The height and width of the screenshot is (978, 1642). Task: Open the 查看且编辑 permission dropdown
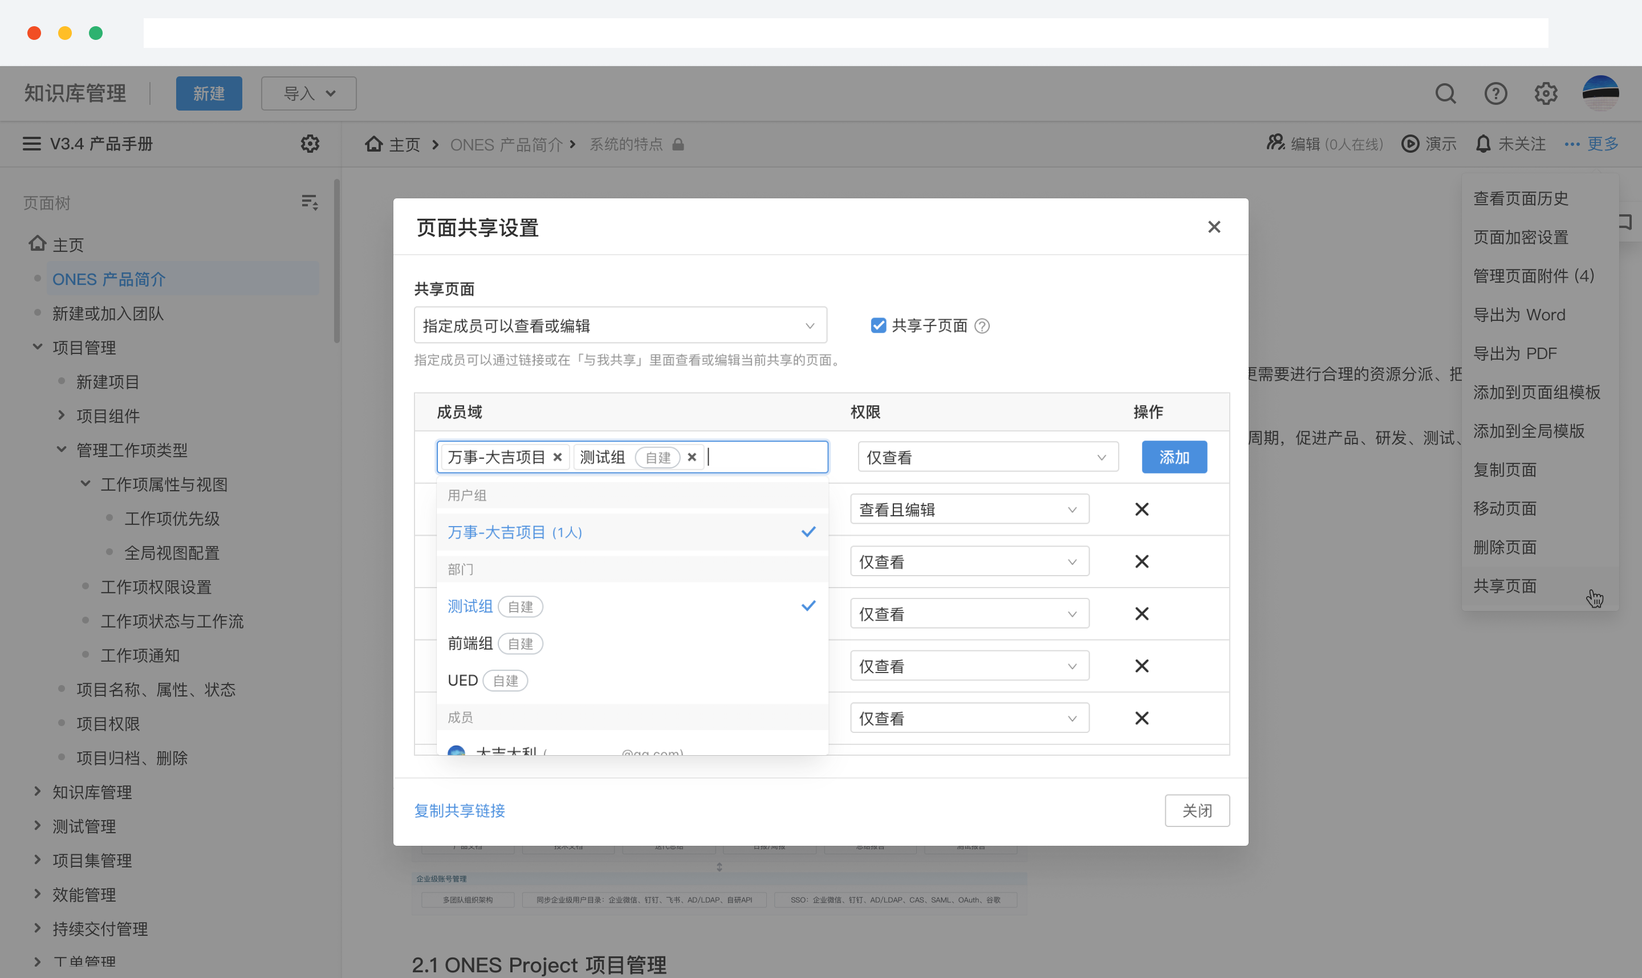(x=969, y=510)
